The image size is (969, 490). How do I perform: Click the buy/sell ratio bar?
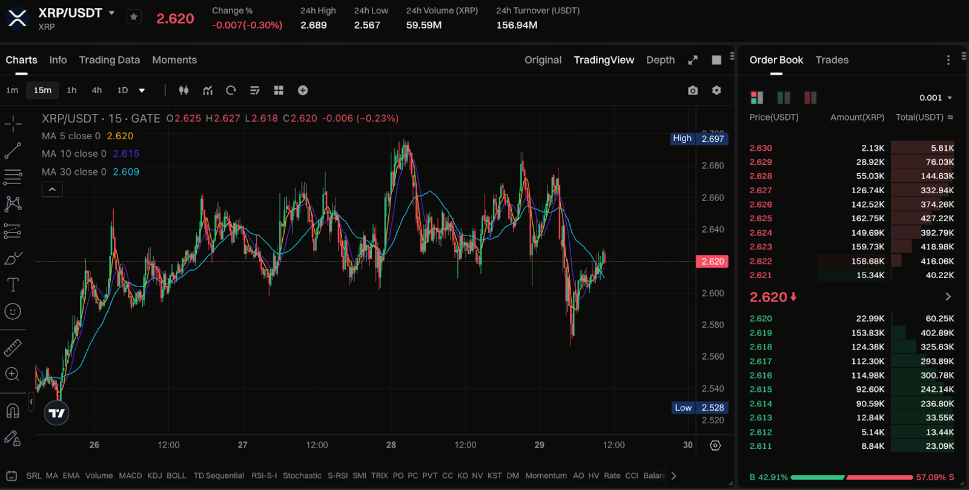tap(851, 477)
